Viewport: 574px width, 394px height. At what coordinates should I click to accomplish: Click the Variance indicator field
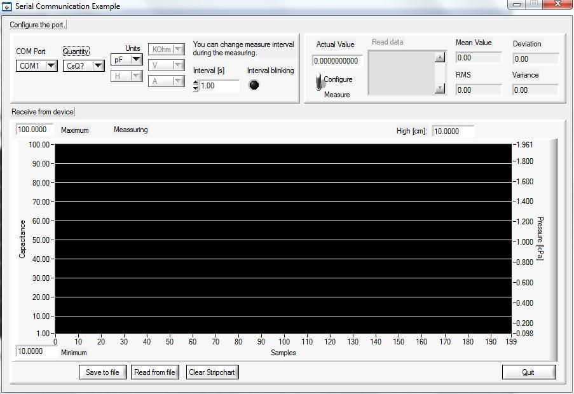click(x=535, y=90)
